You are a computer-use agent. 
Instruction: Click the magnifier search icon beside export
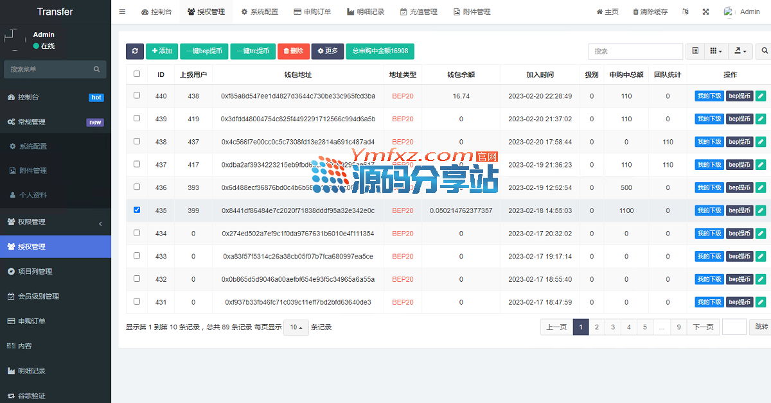pos(765,51)
